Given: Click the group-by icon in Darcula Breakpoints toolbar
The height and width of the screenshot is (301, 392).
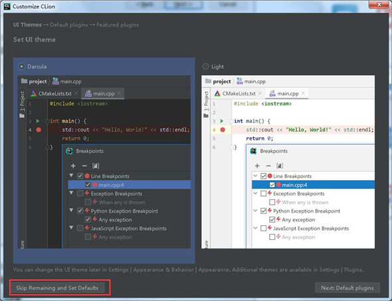Looking at the screenshot, I should pos(96,165).
